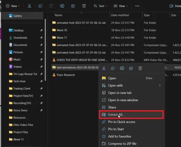Click the Share icon in the top toolbar
Image resolution: width=181 pixels, height=147 pixels.
73,6
